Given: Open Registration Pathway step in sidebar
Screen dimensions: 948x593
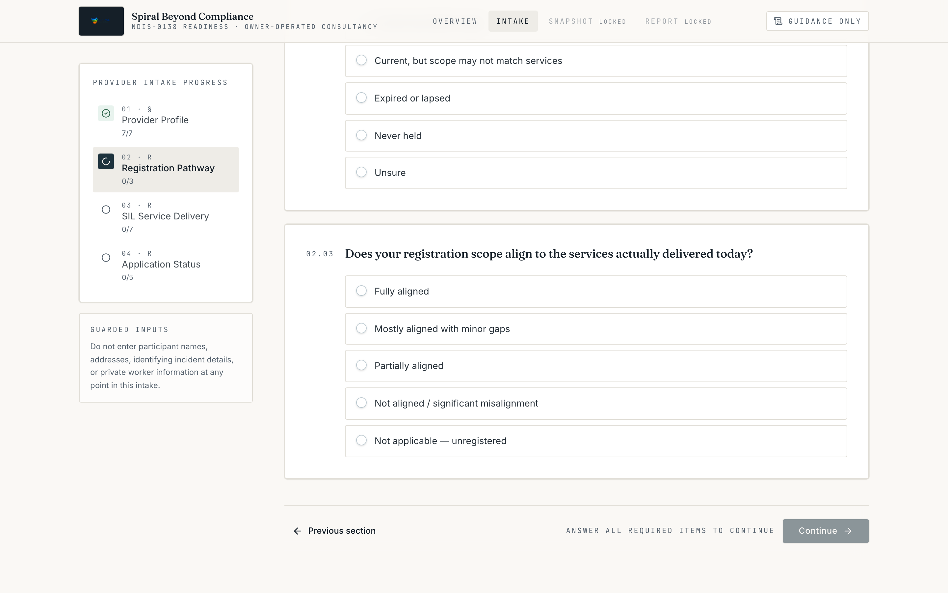Looking at the screenshot, I should (166, 169).
